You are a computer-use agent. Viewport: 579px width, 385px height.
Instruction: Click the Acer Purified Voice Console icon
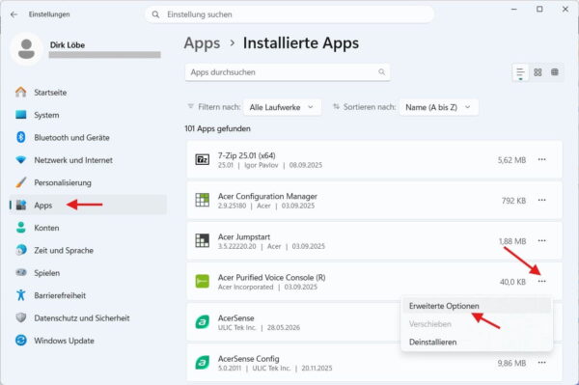pyautogui.click(x=202, y=282)
